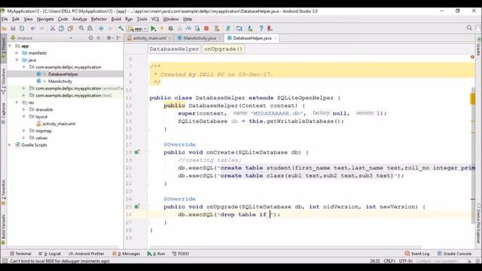
Task: Open the Logcat tool window
Action: 50,254
